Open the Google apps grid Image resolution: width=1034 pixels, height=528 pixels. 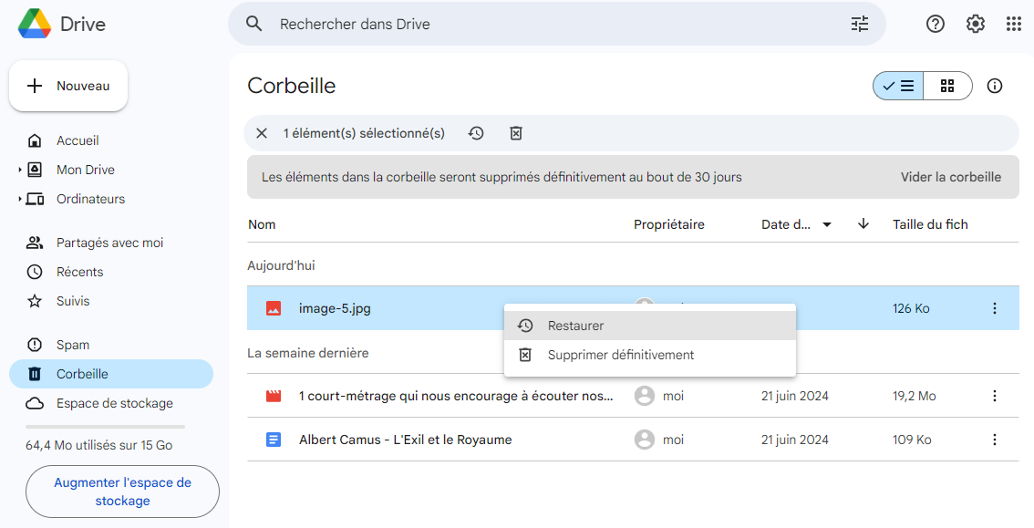click(x=1013, y=25)
